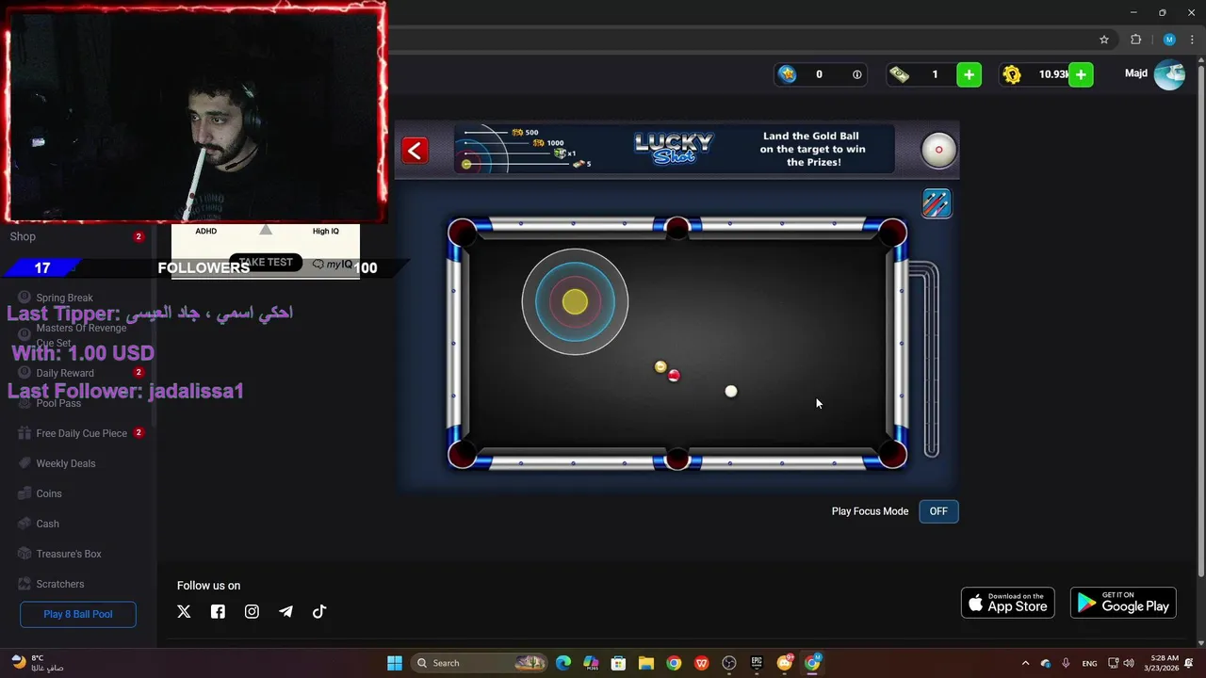Open the cue ball spin selector
Image resolution: width=1206 pixels, height=678 pixels.
point(938,150)
